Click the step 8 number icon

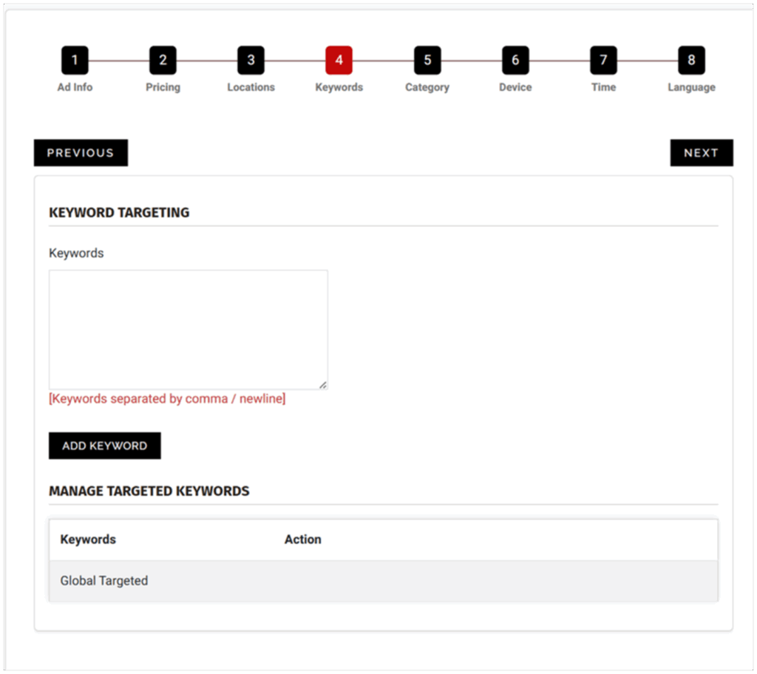(691, 61)
